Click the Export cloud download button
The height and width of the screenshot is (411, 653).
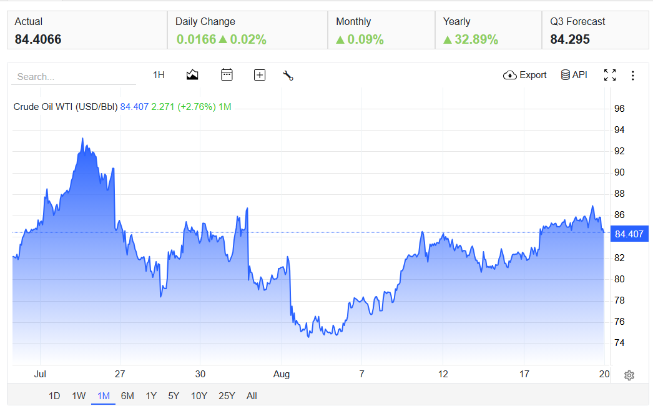tap(525, 75)
